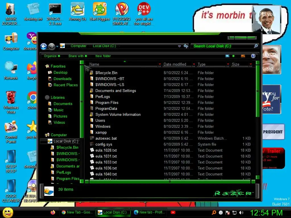Refresh the Local Disk (C:) view
The height and width of the screenshot is (218, 291).
point(186,46)
